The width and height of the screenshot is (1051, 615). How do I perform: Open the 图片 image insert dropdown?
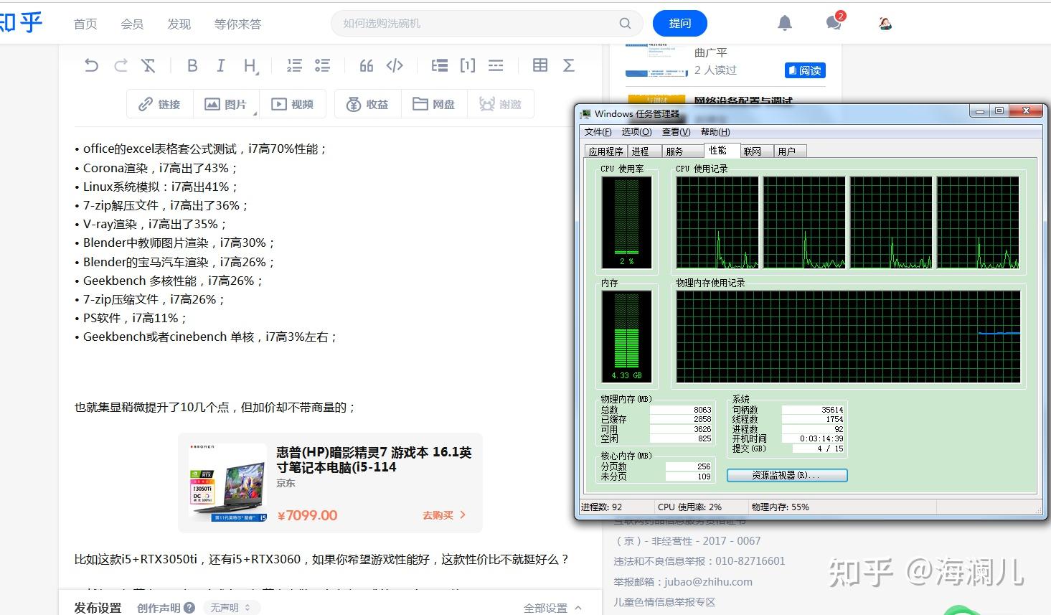pyautogui.click(x=227, y=104)
